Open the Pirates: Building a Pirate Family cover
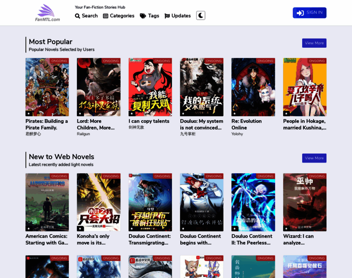Image resolution: width=352 pixels, height=278 pixels. click(x=47, y=87)
